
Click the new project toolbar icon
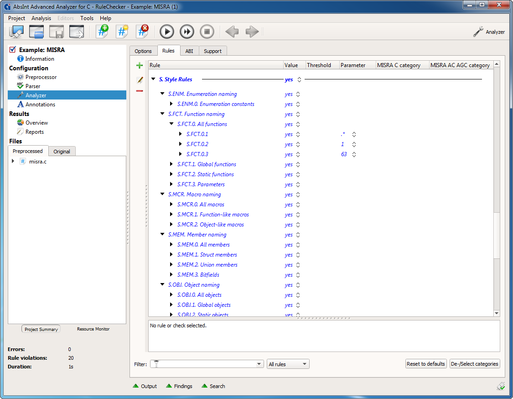[16, 32]
